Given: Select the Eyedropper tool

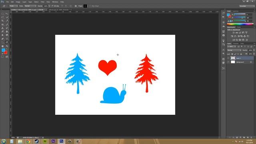Looking at the screenshot, I should click(7, 21).
